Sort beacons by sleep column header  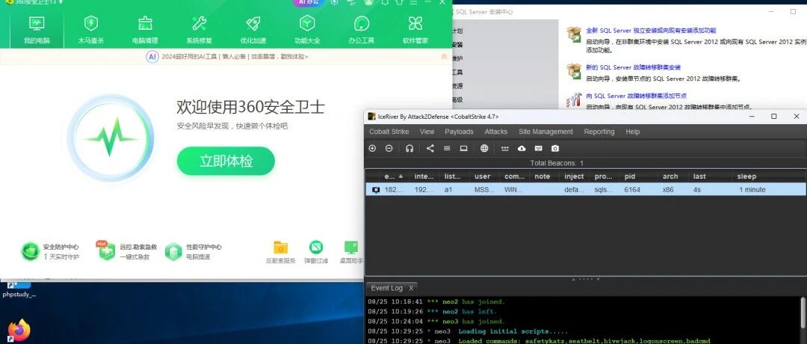point(768,176)
